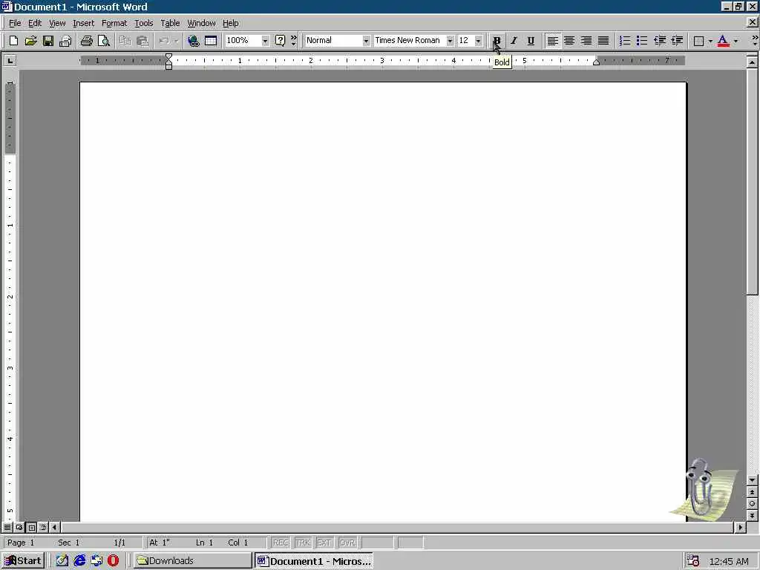Viewport: 760px width, 570px height.
Task: Expand more Standard toolbar buttons chevron
Action: pos(293,41)
